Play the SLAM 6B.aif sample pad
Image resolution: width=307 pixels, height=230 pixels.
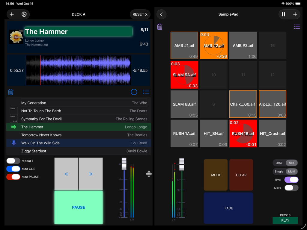(x=184, y=104)
